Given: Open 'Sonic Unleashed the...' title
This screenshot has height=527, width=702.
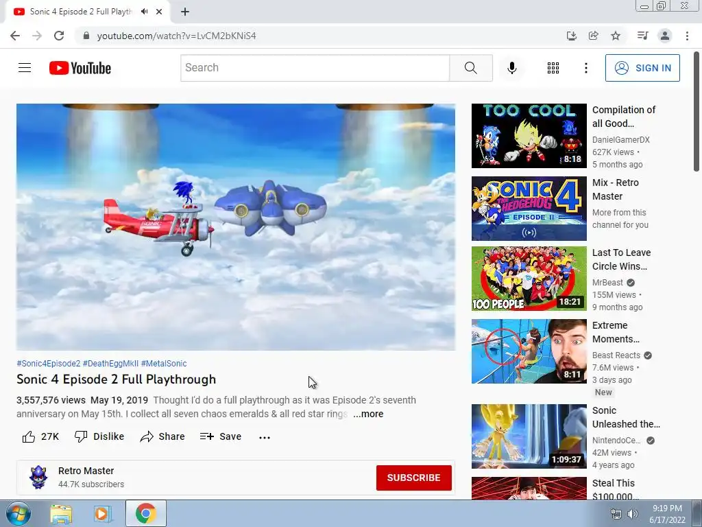Looking at the screenshot, I should coord(626,417).
